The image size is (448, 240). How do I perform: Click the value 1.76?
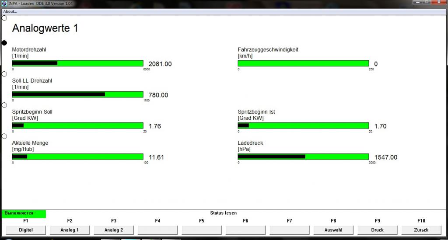click(155, 126)
